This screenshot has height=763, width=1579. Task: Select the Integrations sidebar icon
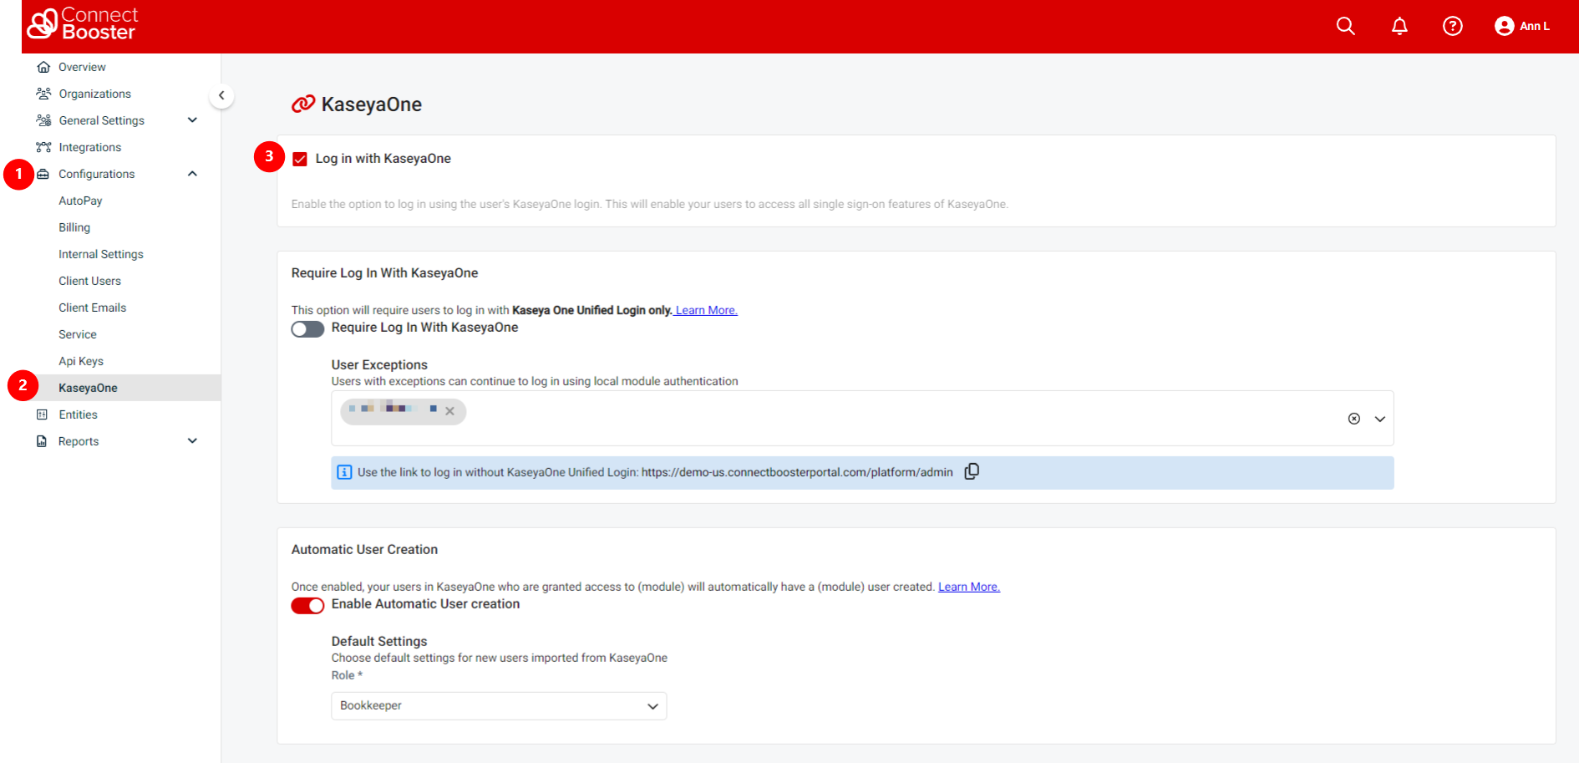(43, 147)
